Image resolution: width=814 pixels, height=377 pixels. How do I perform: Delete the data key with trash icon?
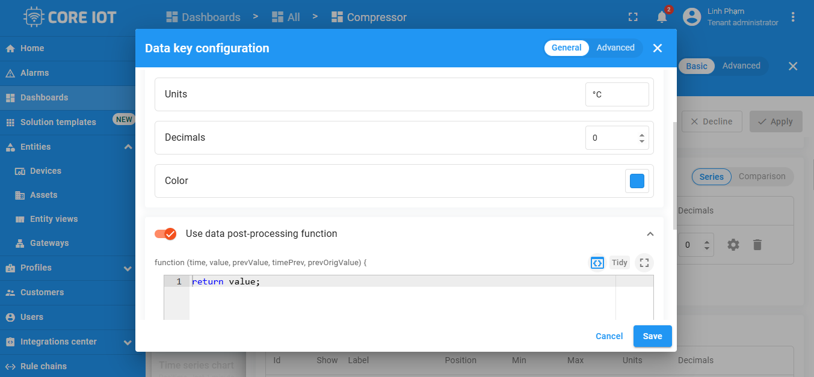tap(757, 245)
